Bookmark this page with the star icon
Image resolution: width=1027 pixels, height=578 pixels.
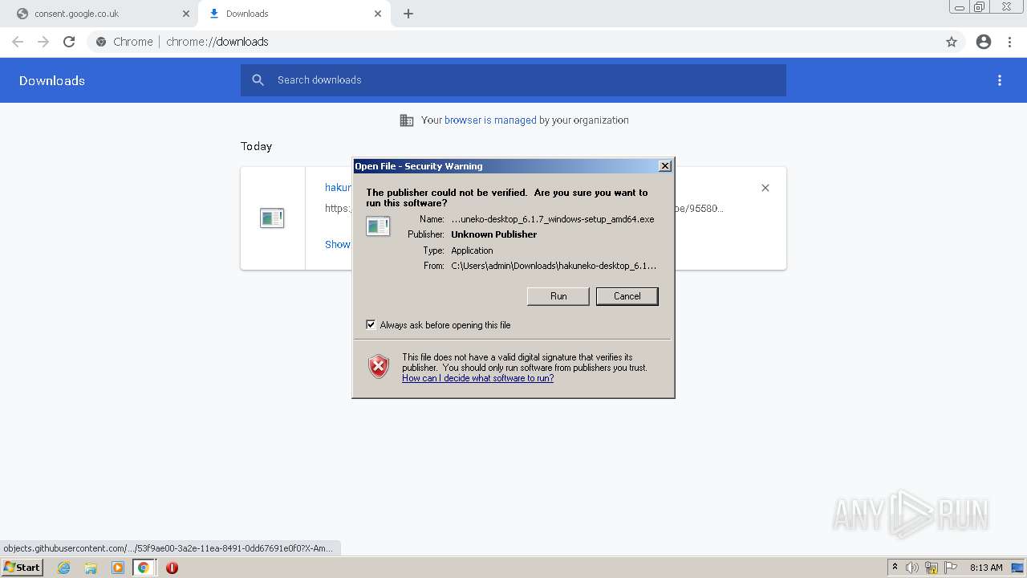coord(952,42)
